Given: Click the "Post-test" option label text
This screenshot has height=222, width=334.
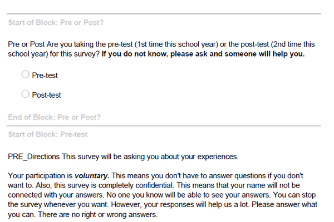Looking at the screenshot, I should coord(47,95).
